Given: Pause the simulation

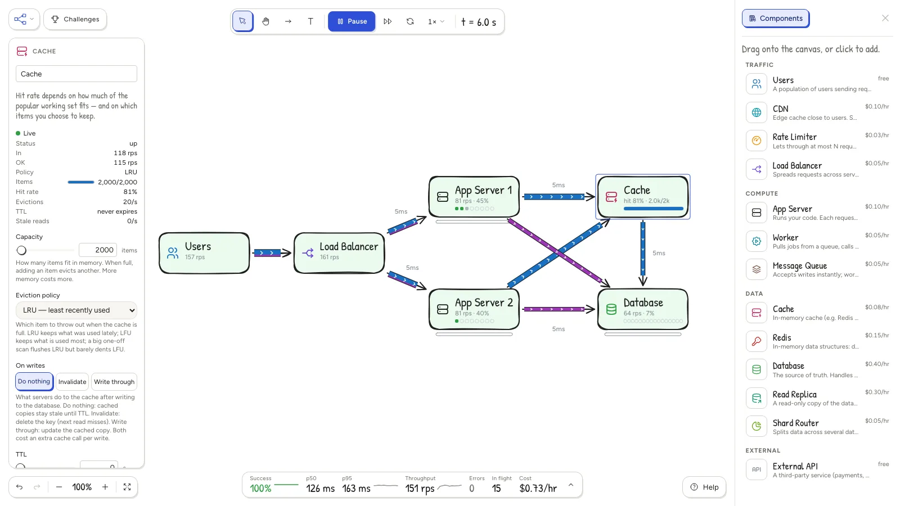Looking at the screenshot, I should pyautogui.click(x=352, y=21).
